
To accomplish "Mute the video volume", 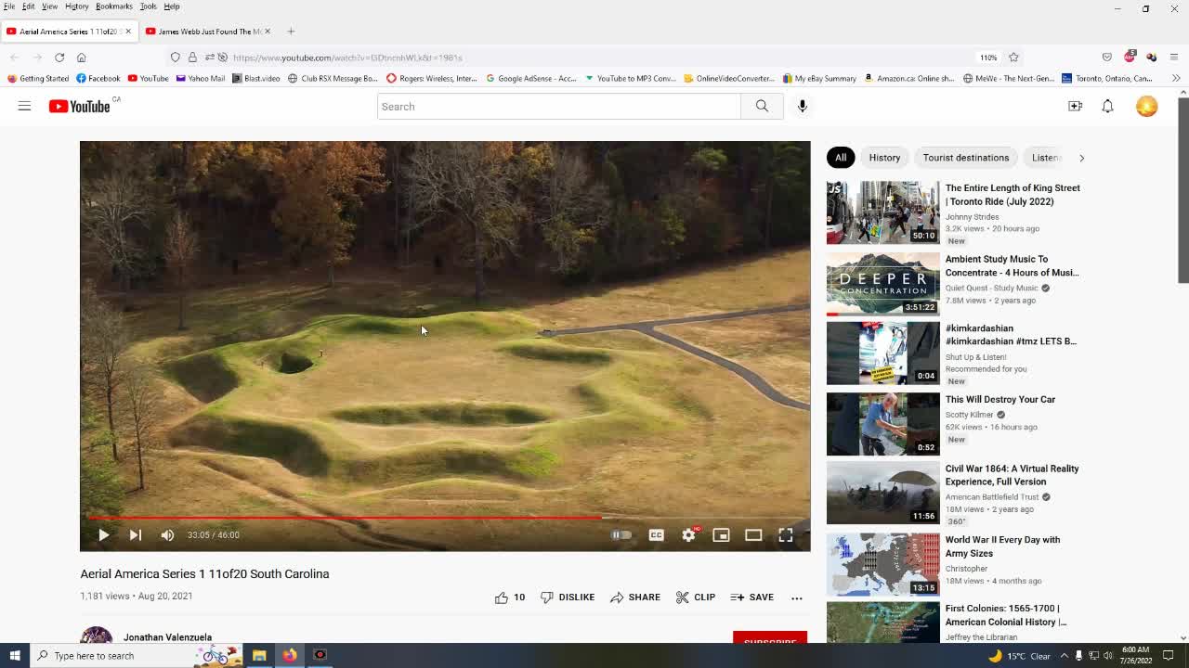I will pos(167,534).
